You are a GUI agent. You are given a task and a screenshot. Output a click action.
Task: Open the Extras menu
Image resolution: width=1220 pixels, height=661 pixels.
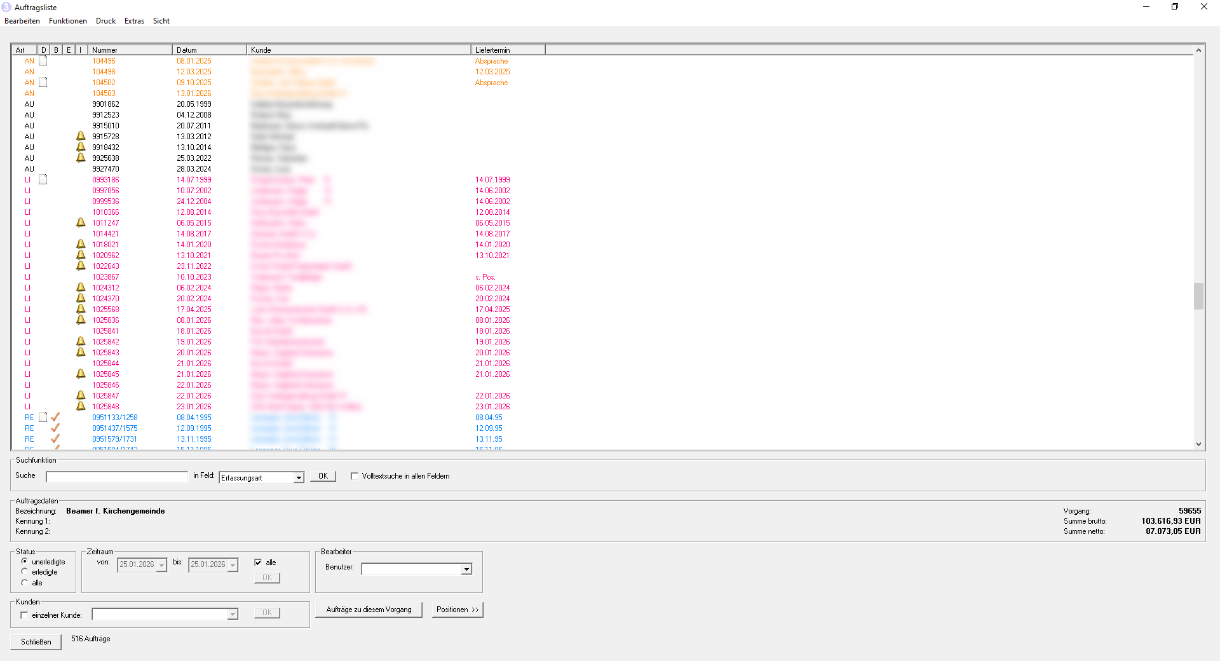point(134,21)
